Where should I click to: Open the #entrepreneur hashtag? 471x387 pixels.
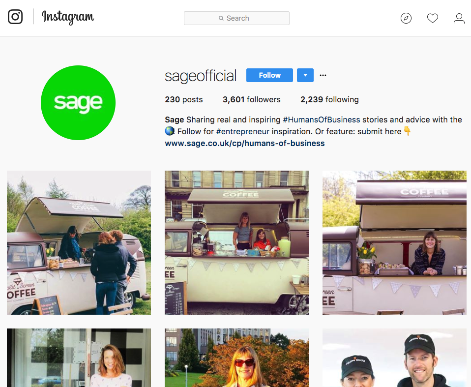tap(243, 132)
